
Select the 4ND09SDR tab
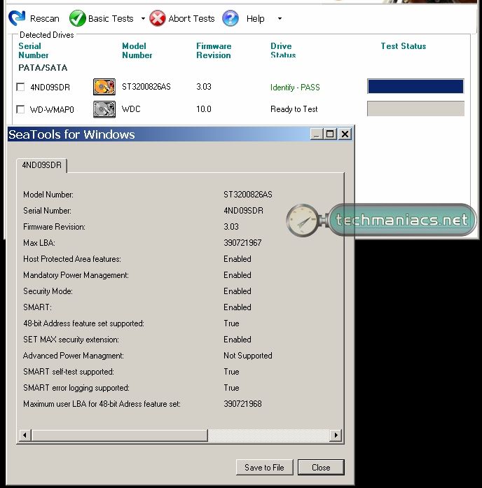pos(42,165)
